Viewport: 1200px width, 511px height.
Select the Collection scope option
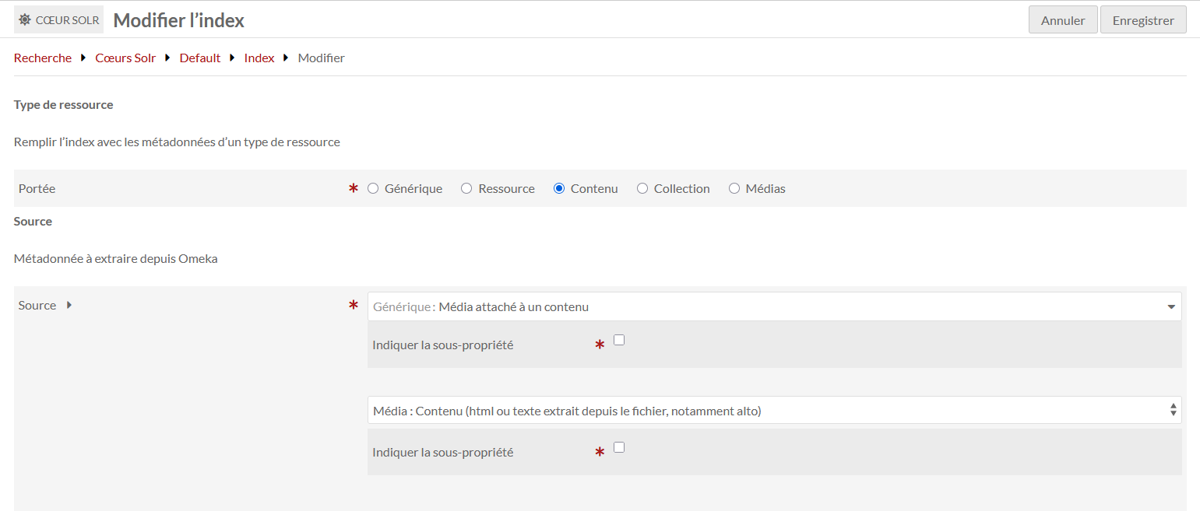pyautogui.click(x=642, y=188)
